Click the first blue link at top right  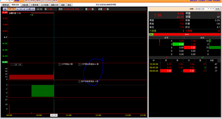pyautogui.click(x=194, y=1)
